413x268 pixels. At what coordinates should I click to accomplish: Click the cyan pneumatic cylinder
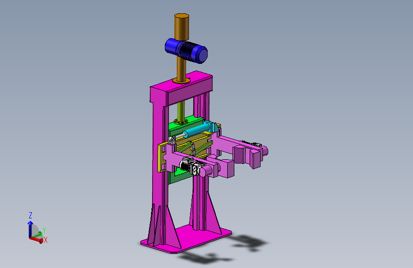click(198, 130)
